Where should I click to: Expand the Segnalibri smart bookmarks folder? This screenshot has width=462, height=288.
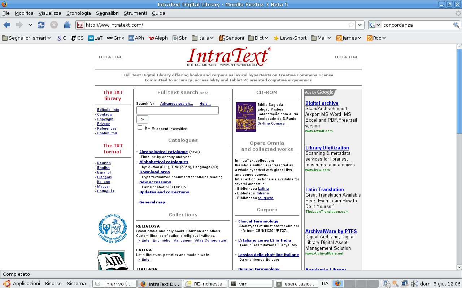27,38
